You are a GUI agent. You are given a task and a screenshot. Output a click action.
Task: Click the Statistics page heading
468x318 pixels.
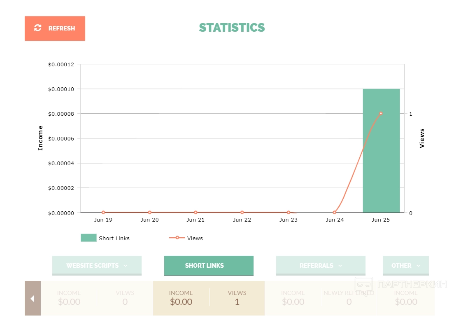[232, 28]
